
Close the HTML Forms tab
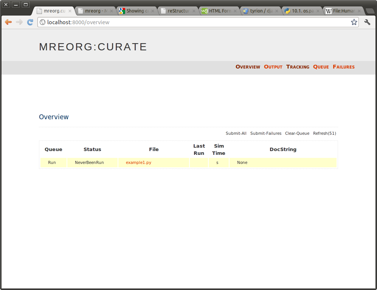click(x=235, y=11)
